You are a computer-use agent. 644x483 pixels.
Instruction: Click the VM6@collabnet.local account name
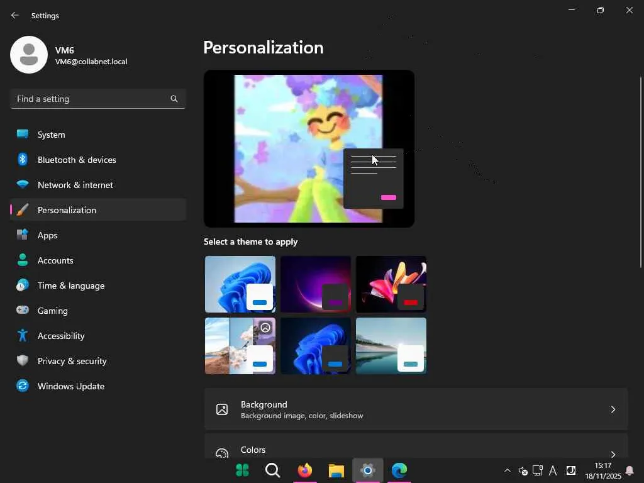(91, 62)
